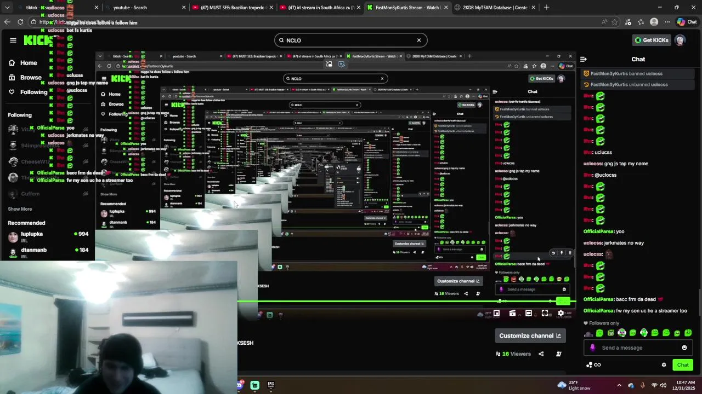Viewport: 702px width, 394px height.
Task: Open the Kick profile avatar menu
Action: click(x=680, y=40)
